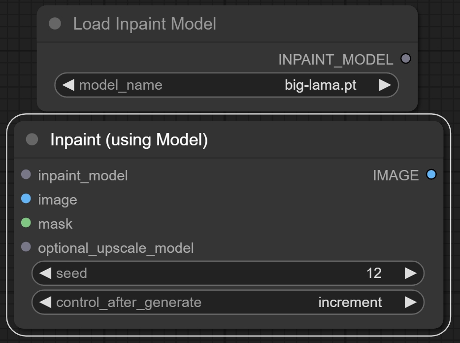
Task: Decrease the seed value with left arrow
Action: [45, 273]
